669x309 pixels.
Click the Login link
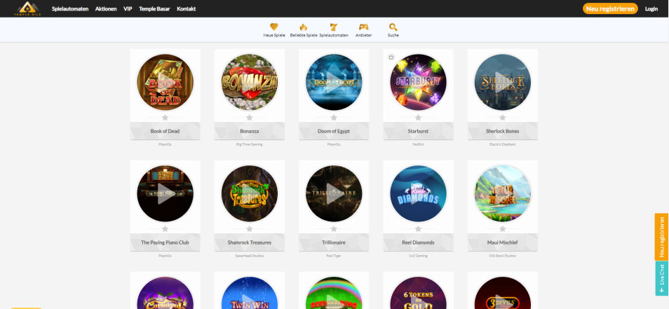click(x=651, y=8)
